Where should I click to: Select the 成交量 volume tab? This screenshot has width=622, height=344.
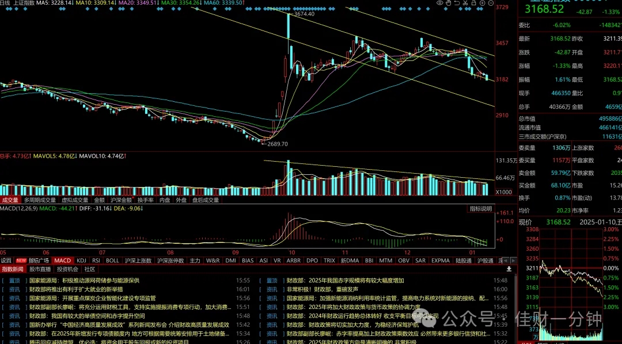pyautogui.click(x=10, y=200)
